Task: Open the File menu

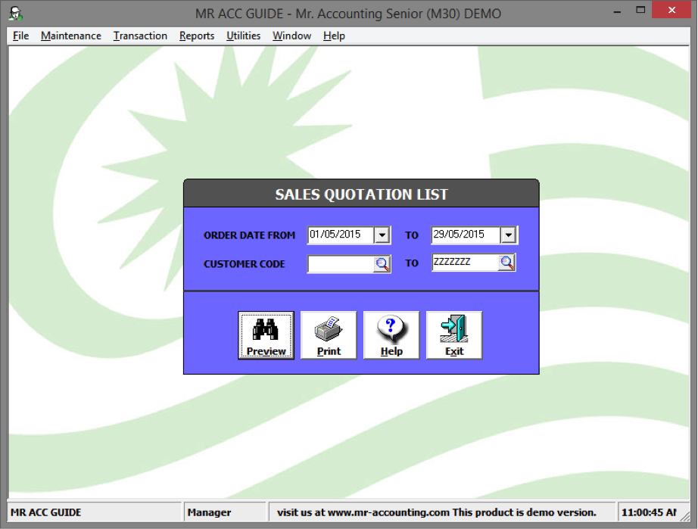Action: click(x=21, y=36)
